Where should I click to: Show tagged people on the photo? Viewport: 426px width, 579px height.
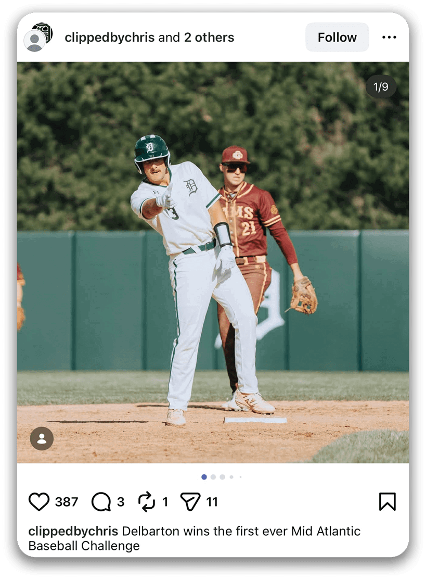point(42,438)
